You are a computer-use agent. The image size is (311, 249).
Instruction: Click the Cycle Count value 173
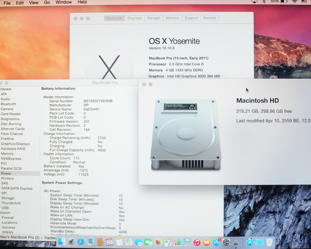coord(76,158)
